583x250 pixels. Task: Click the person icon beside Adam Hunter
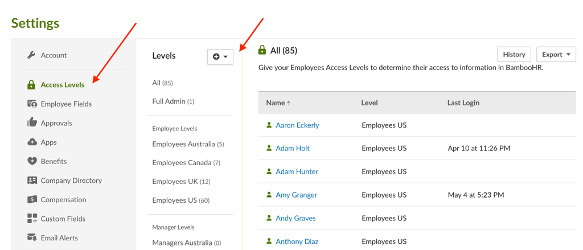tap(269, 171)
